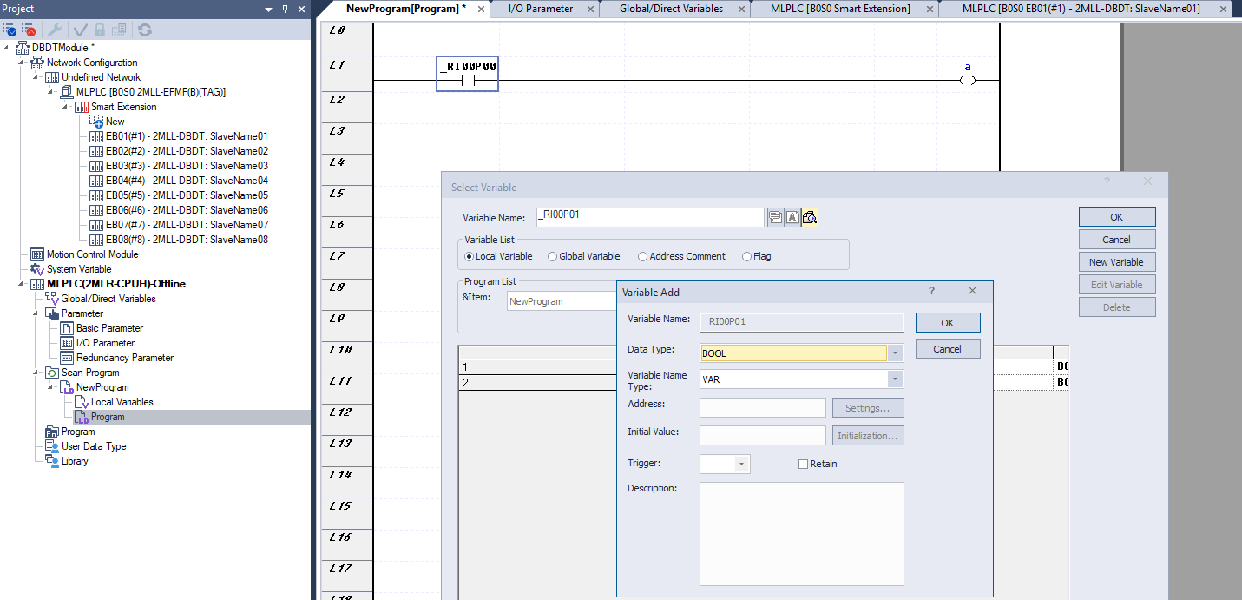This screenshot has height=600, width=1242.
Task: Click the Library tree icon
Action: (52, 461)
